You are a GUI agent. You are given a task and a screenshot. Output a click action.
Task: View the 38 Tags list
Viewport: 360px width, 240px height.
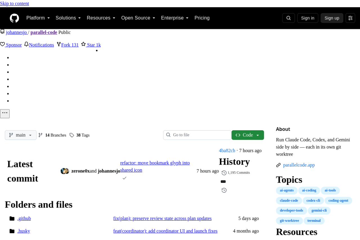[x=83, y=135]
